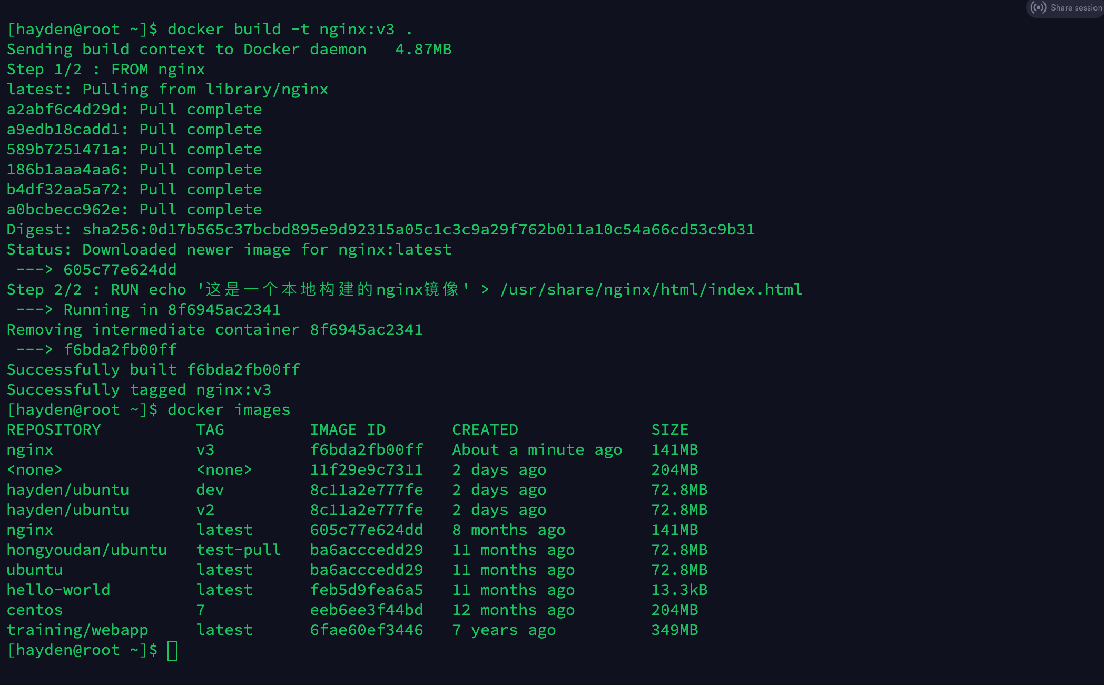Click image ID 6fae60ef3446

click(367, 630)
